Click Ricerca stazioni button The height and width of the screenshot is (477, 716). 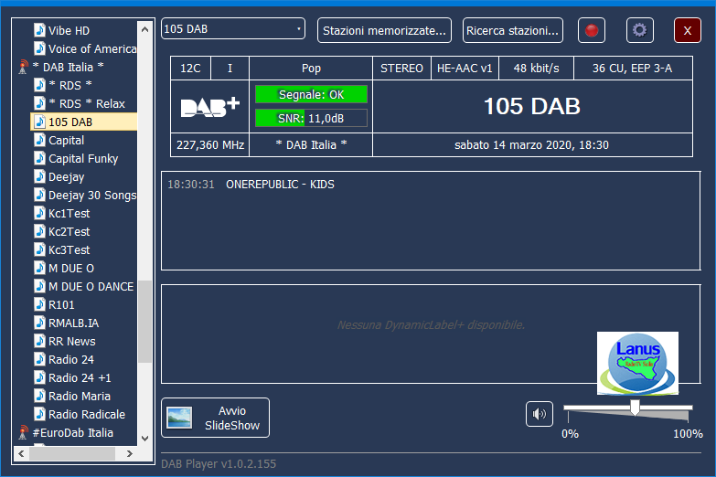pyautogui.click(x=512, y=30)
